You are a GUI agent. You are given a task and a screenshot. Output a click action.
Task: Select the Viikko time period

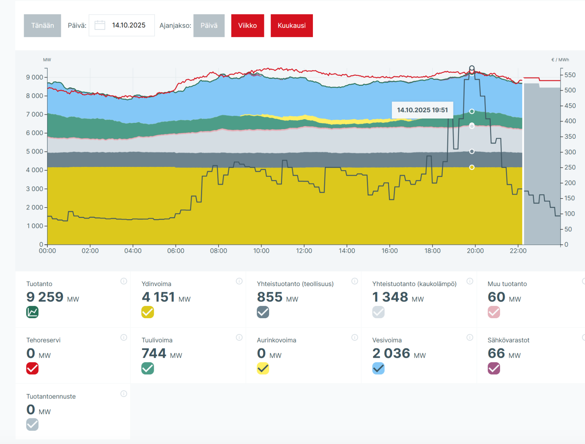coord(247,26)
